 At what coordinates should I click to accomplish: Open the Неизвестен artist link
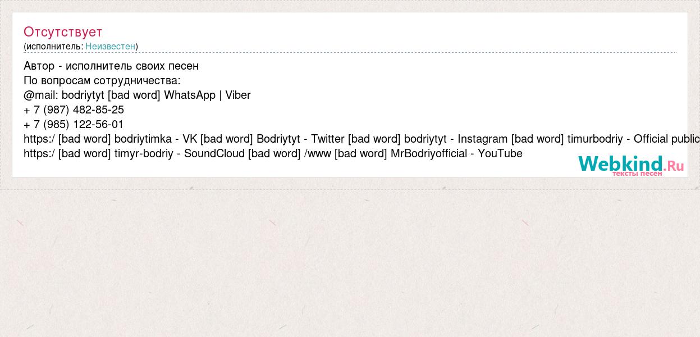(110, 46)
